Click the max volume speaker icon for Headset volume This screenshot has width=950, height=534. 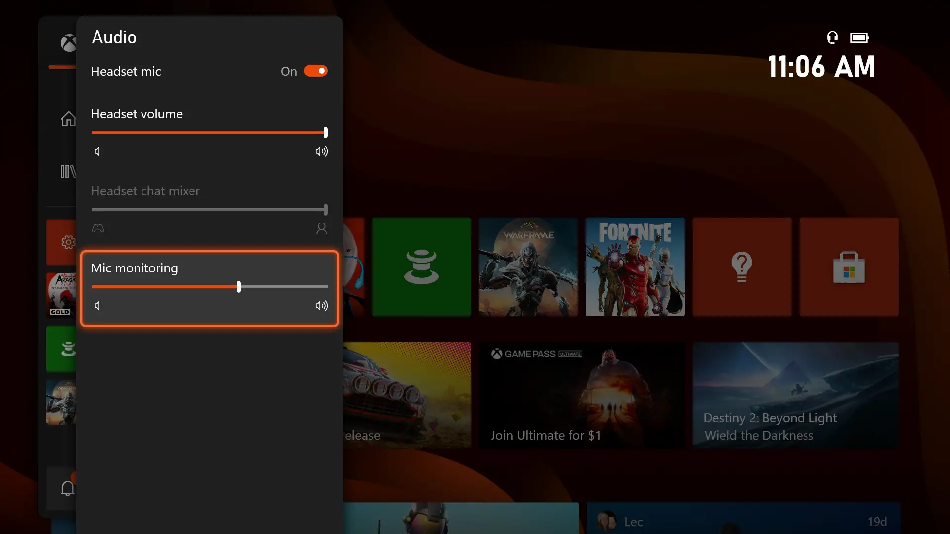click(321, 151)
